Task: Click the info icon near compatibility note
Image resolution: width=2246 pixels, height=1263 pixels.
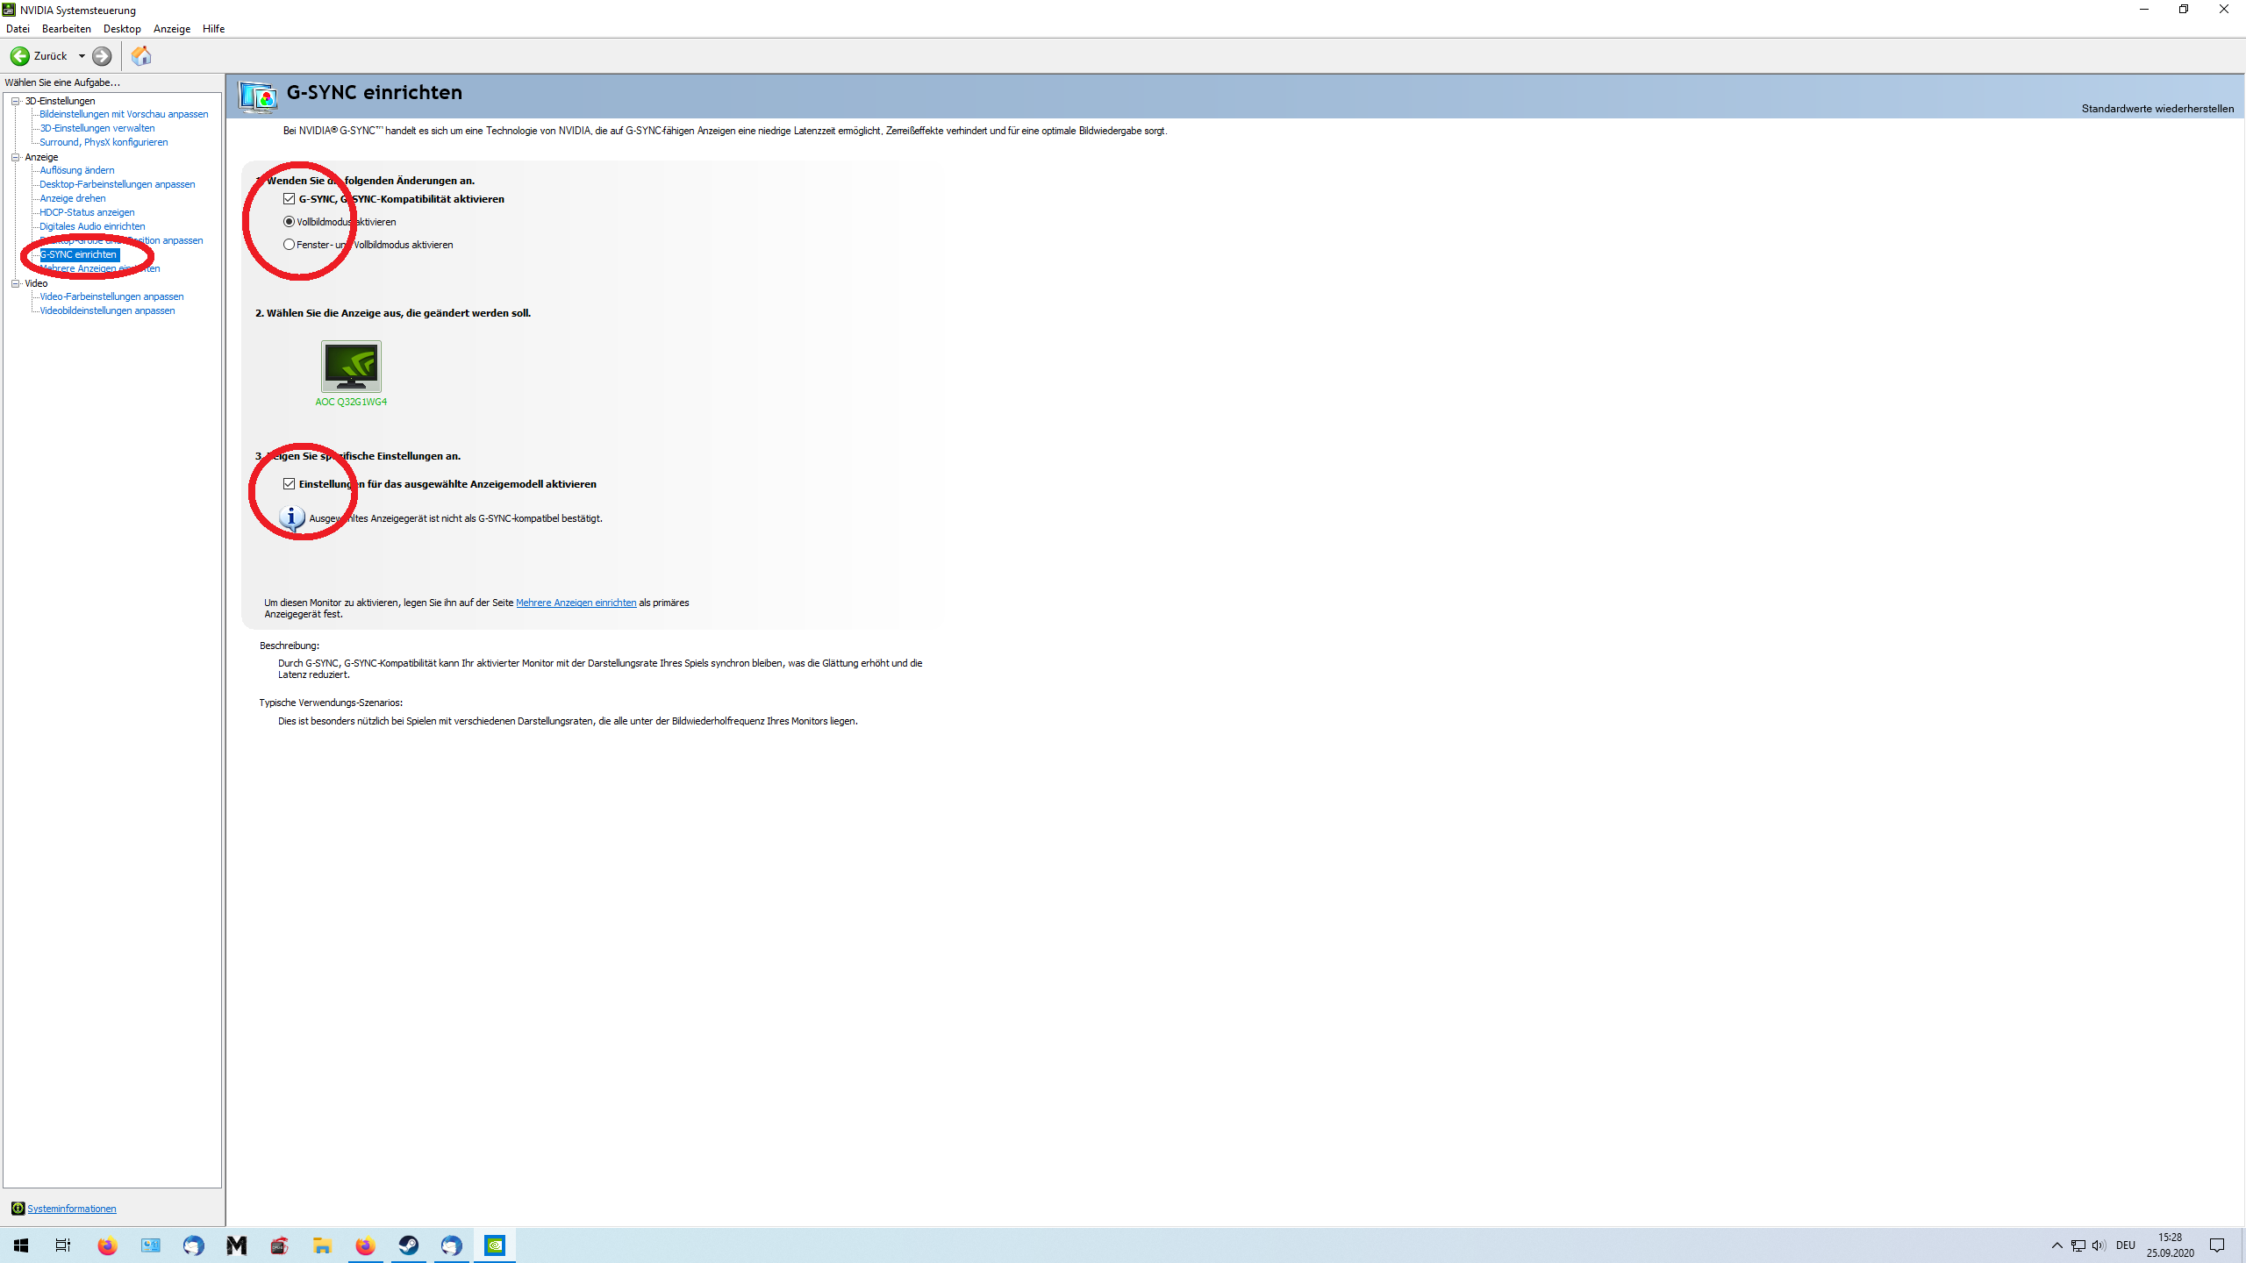Action: (x=291, y=517)
